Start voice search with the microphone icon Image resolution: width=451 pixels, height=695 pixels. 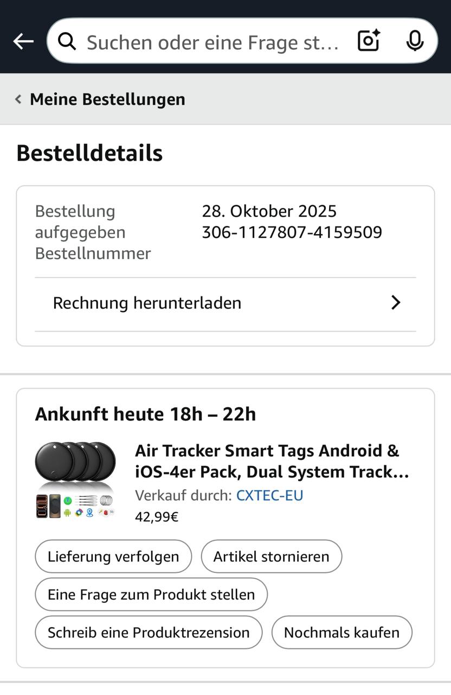(x=415, y=41)
